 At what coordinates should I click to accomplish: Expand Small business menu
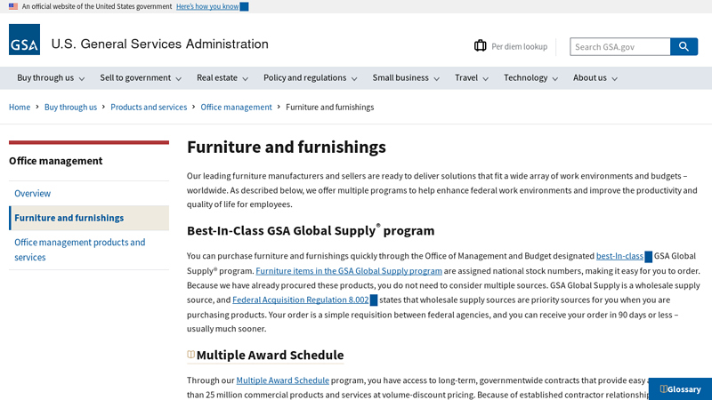pos(406,78)
